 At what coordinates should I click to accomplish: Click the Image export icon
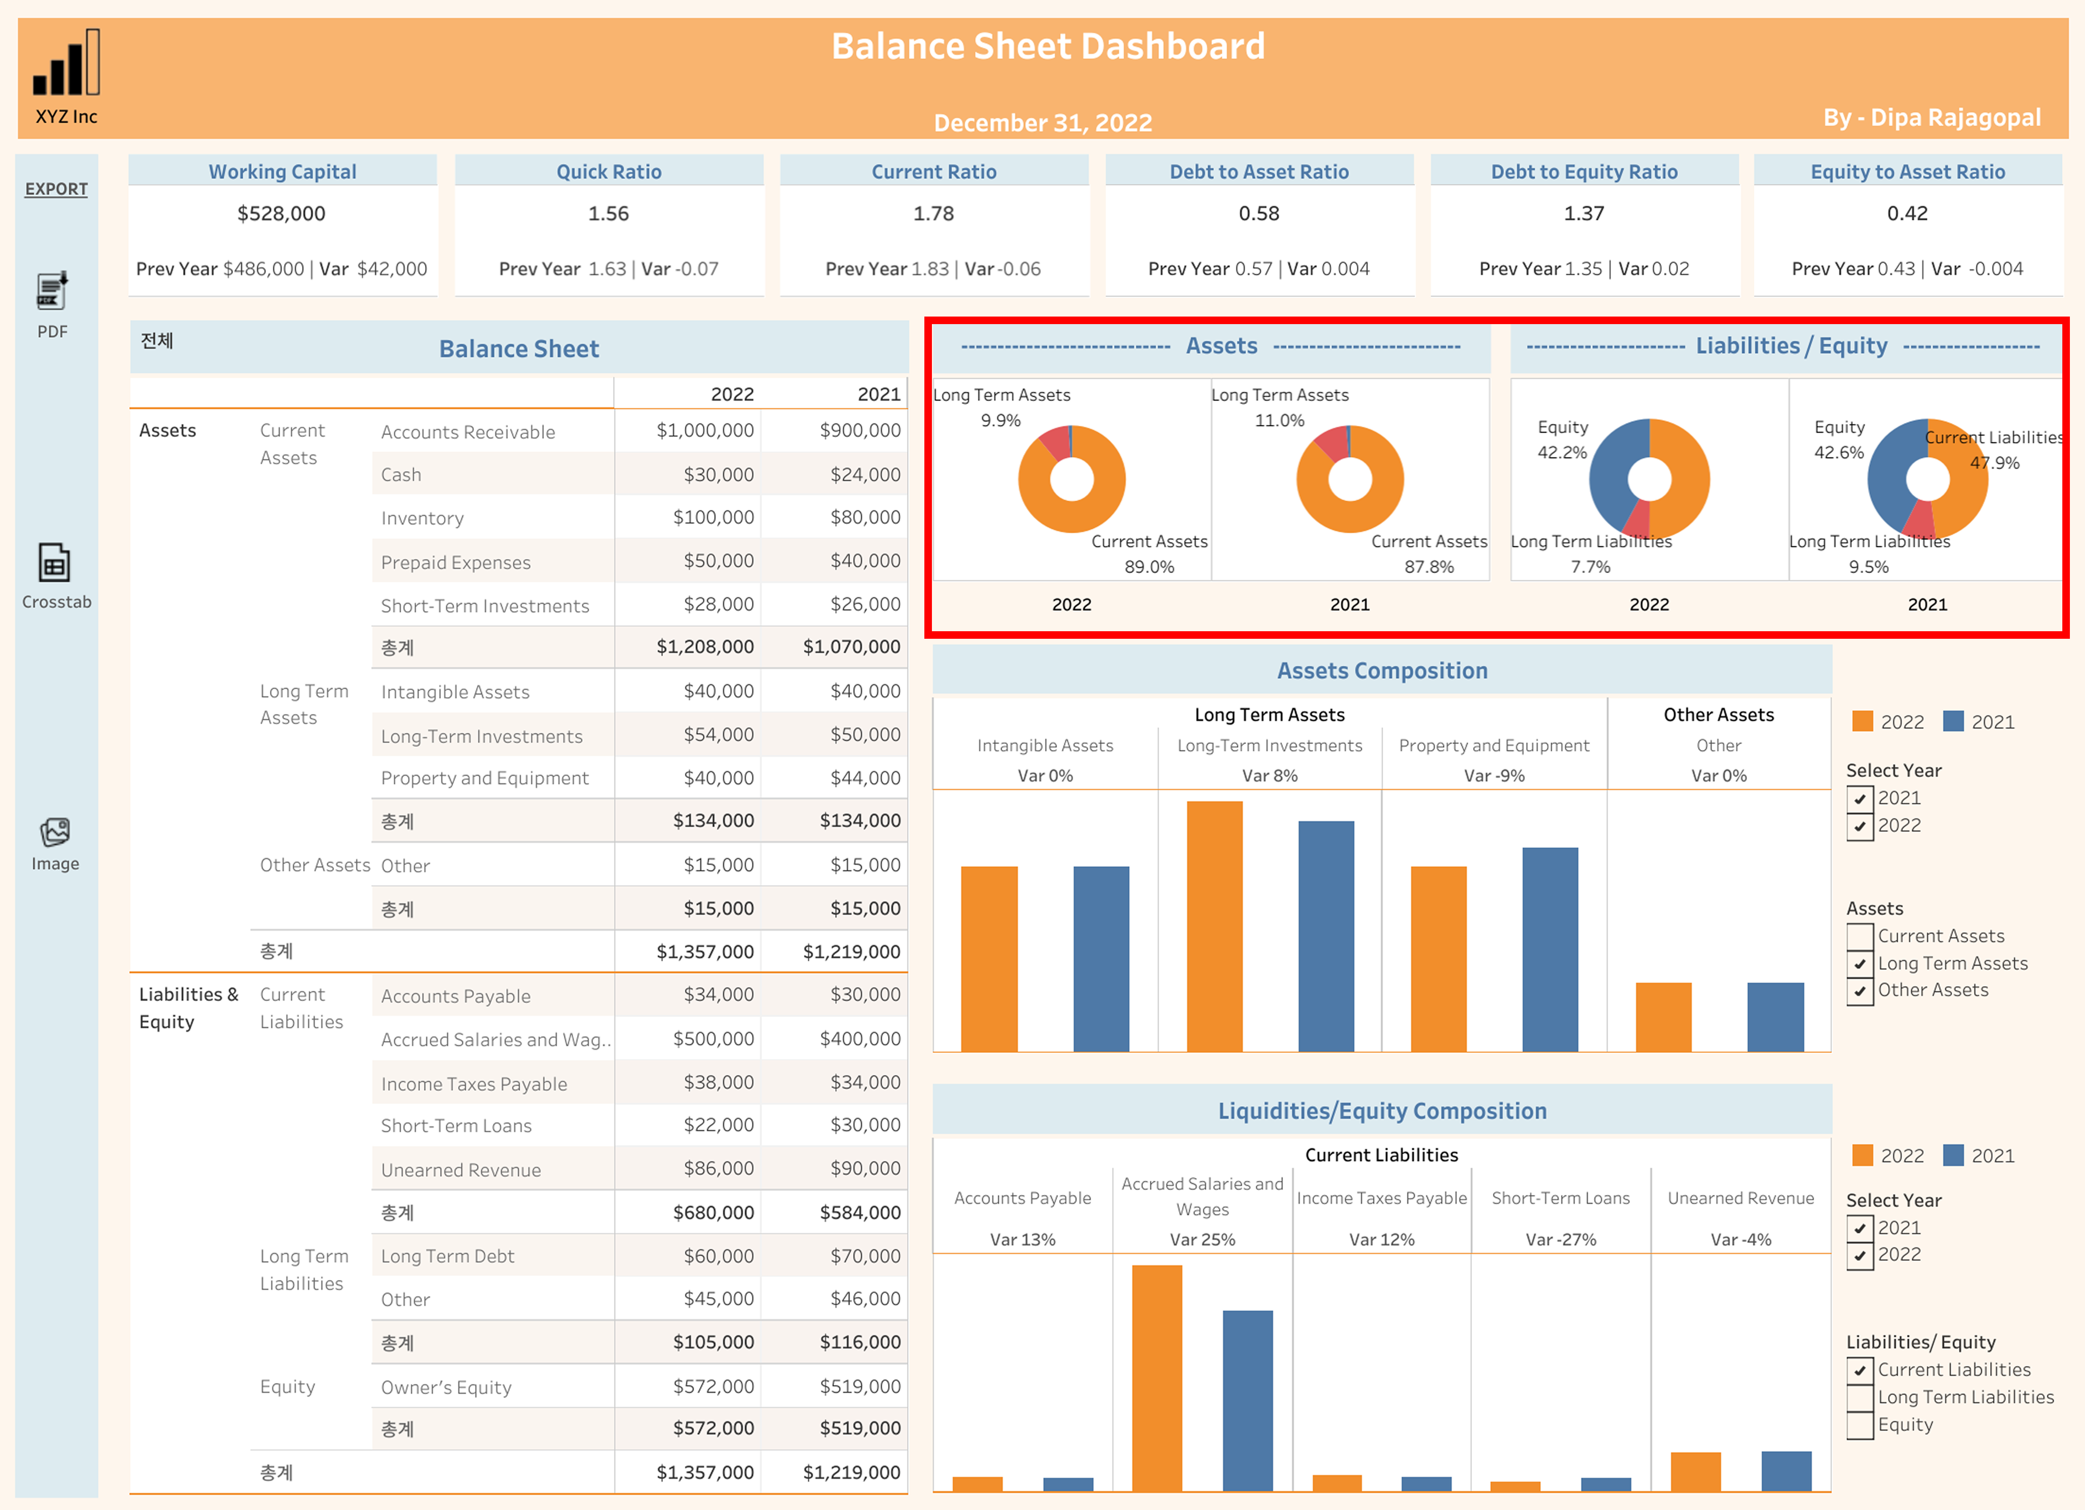click(x=54, y=832)
